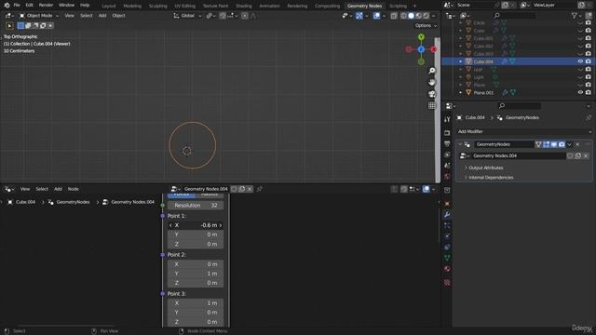
Task: Click the Point 1 X value field
Action: click(x=196, y=225)
